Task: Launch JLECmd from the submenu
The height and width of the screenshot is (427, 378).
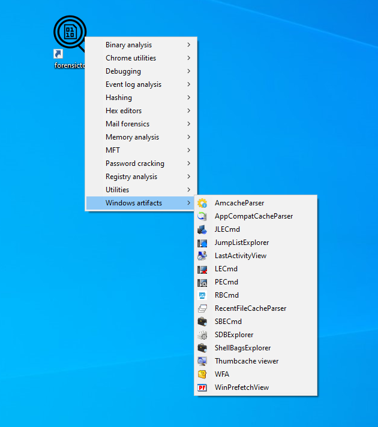Action: point(256,229)
